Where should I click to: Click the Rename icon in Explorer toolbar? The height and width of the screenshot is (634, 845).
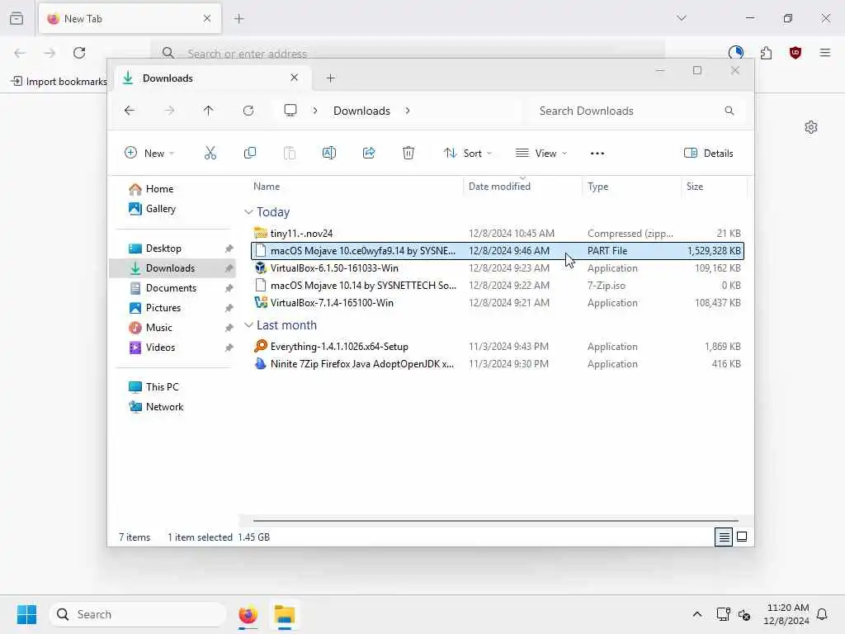328,153
